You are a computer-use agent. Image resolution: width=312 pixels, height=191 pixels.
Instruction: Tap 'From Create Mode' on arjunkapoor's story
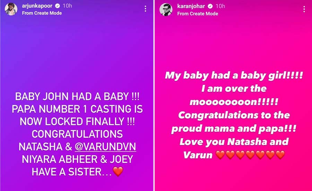(x=42, y=13)
